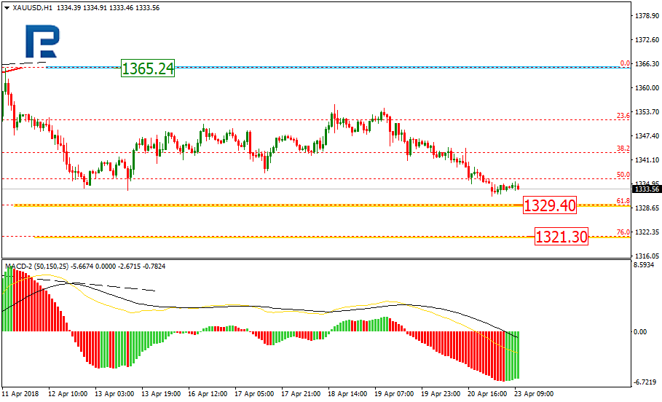
Task: Click the 23 Apr 09:00 time label
Action: click(533, 394)
